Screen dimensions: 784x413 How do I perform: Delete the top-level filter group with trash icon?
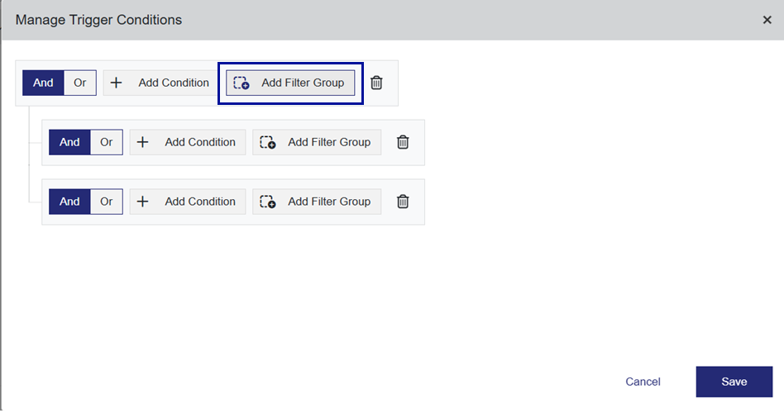coord(376,83)
